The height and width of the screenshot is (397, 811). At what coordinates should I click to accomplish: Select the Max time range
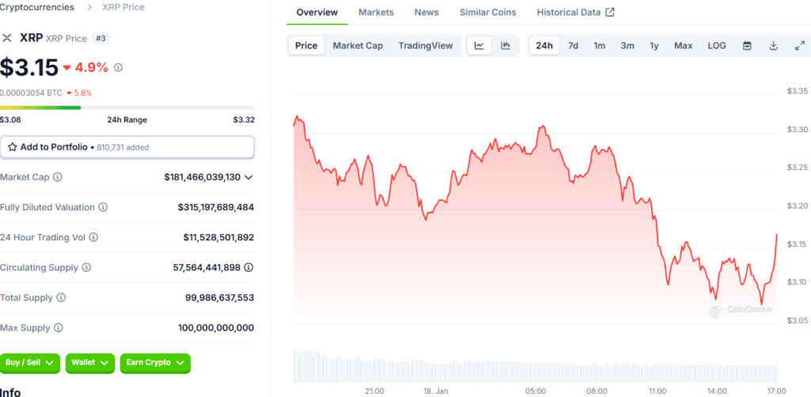coord(683,45)
